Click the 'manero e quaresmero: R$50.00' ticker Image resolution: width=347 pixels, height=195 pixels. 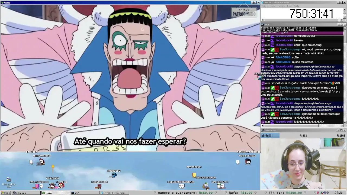click(186, 193)
